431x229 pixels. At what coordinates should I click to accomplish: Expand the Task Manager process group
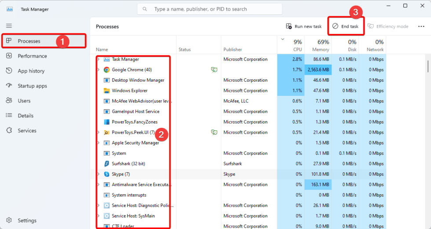coord(99,59)
